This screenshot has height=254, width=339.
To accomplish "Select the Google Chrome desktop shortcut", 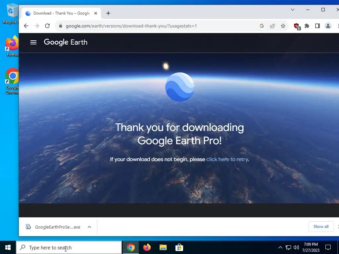I will coord(12,81).
